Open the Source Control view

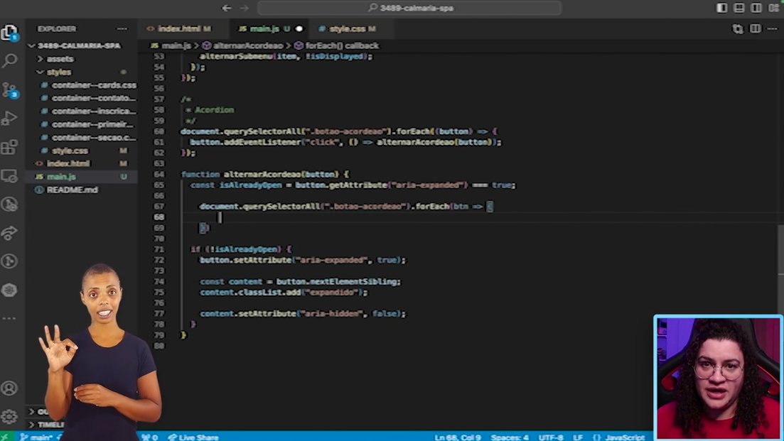10,89
